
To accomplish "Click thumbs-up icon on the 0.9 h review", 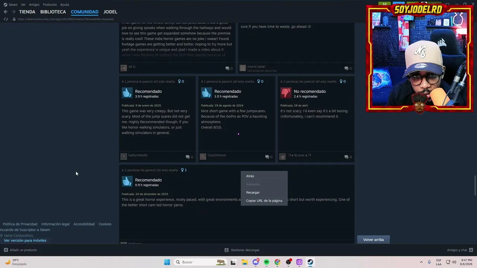I will 127,181.
